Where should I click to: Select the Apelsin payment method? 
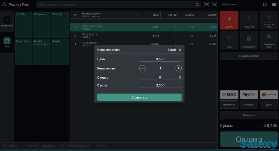(x=269, y=94)
